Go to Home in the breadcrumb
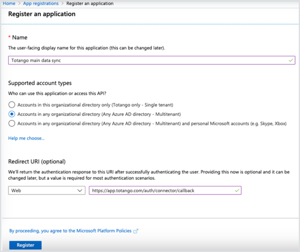 pyautogui.click(x=9, y=3)
